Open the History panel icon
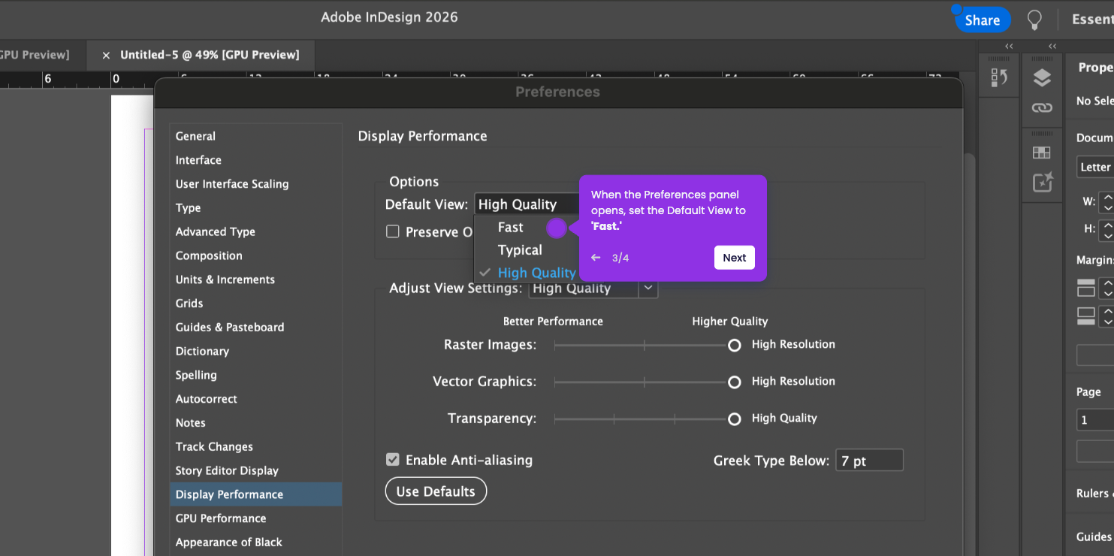Image resolution: width=1114 pixels, height=556 pixels. coord(999,77)
